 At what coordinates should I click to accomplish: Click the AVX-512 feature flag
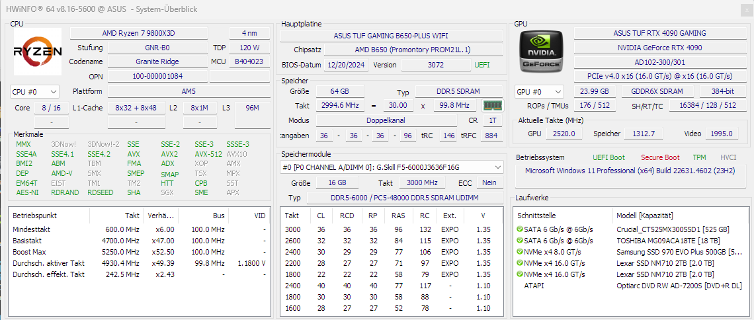click(208, 154)
